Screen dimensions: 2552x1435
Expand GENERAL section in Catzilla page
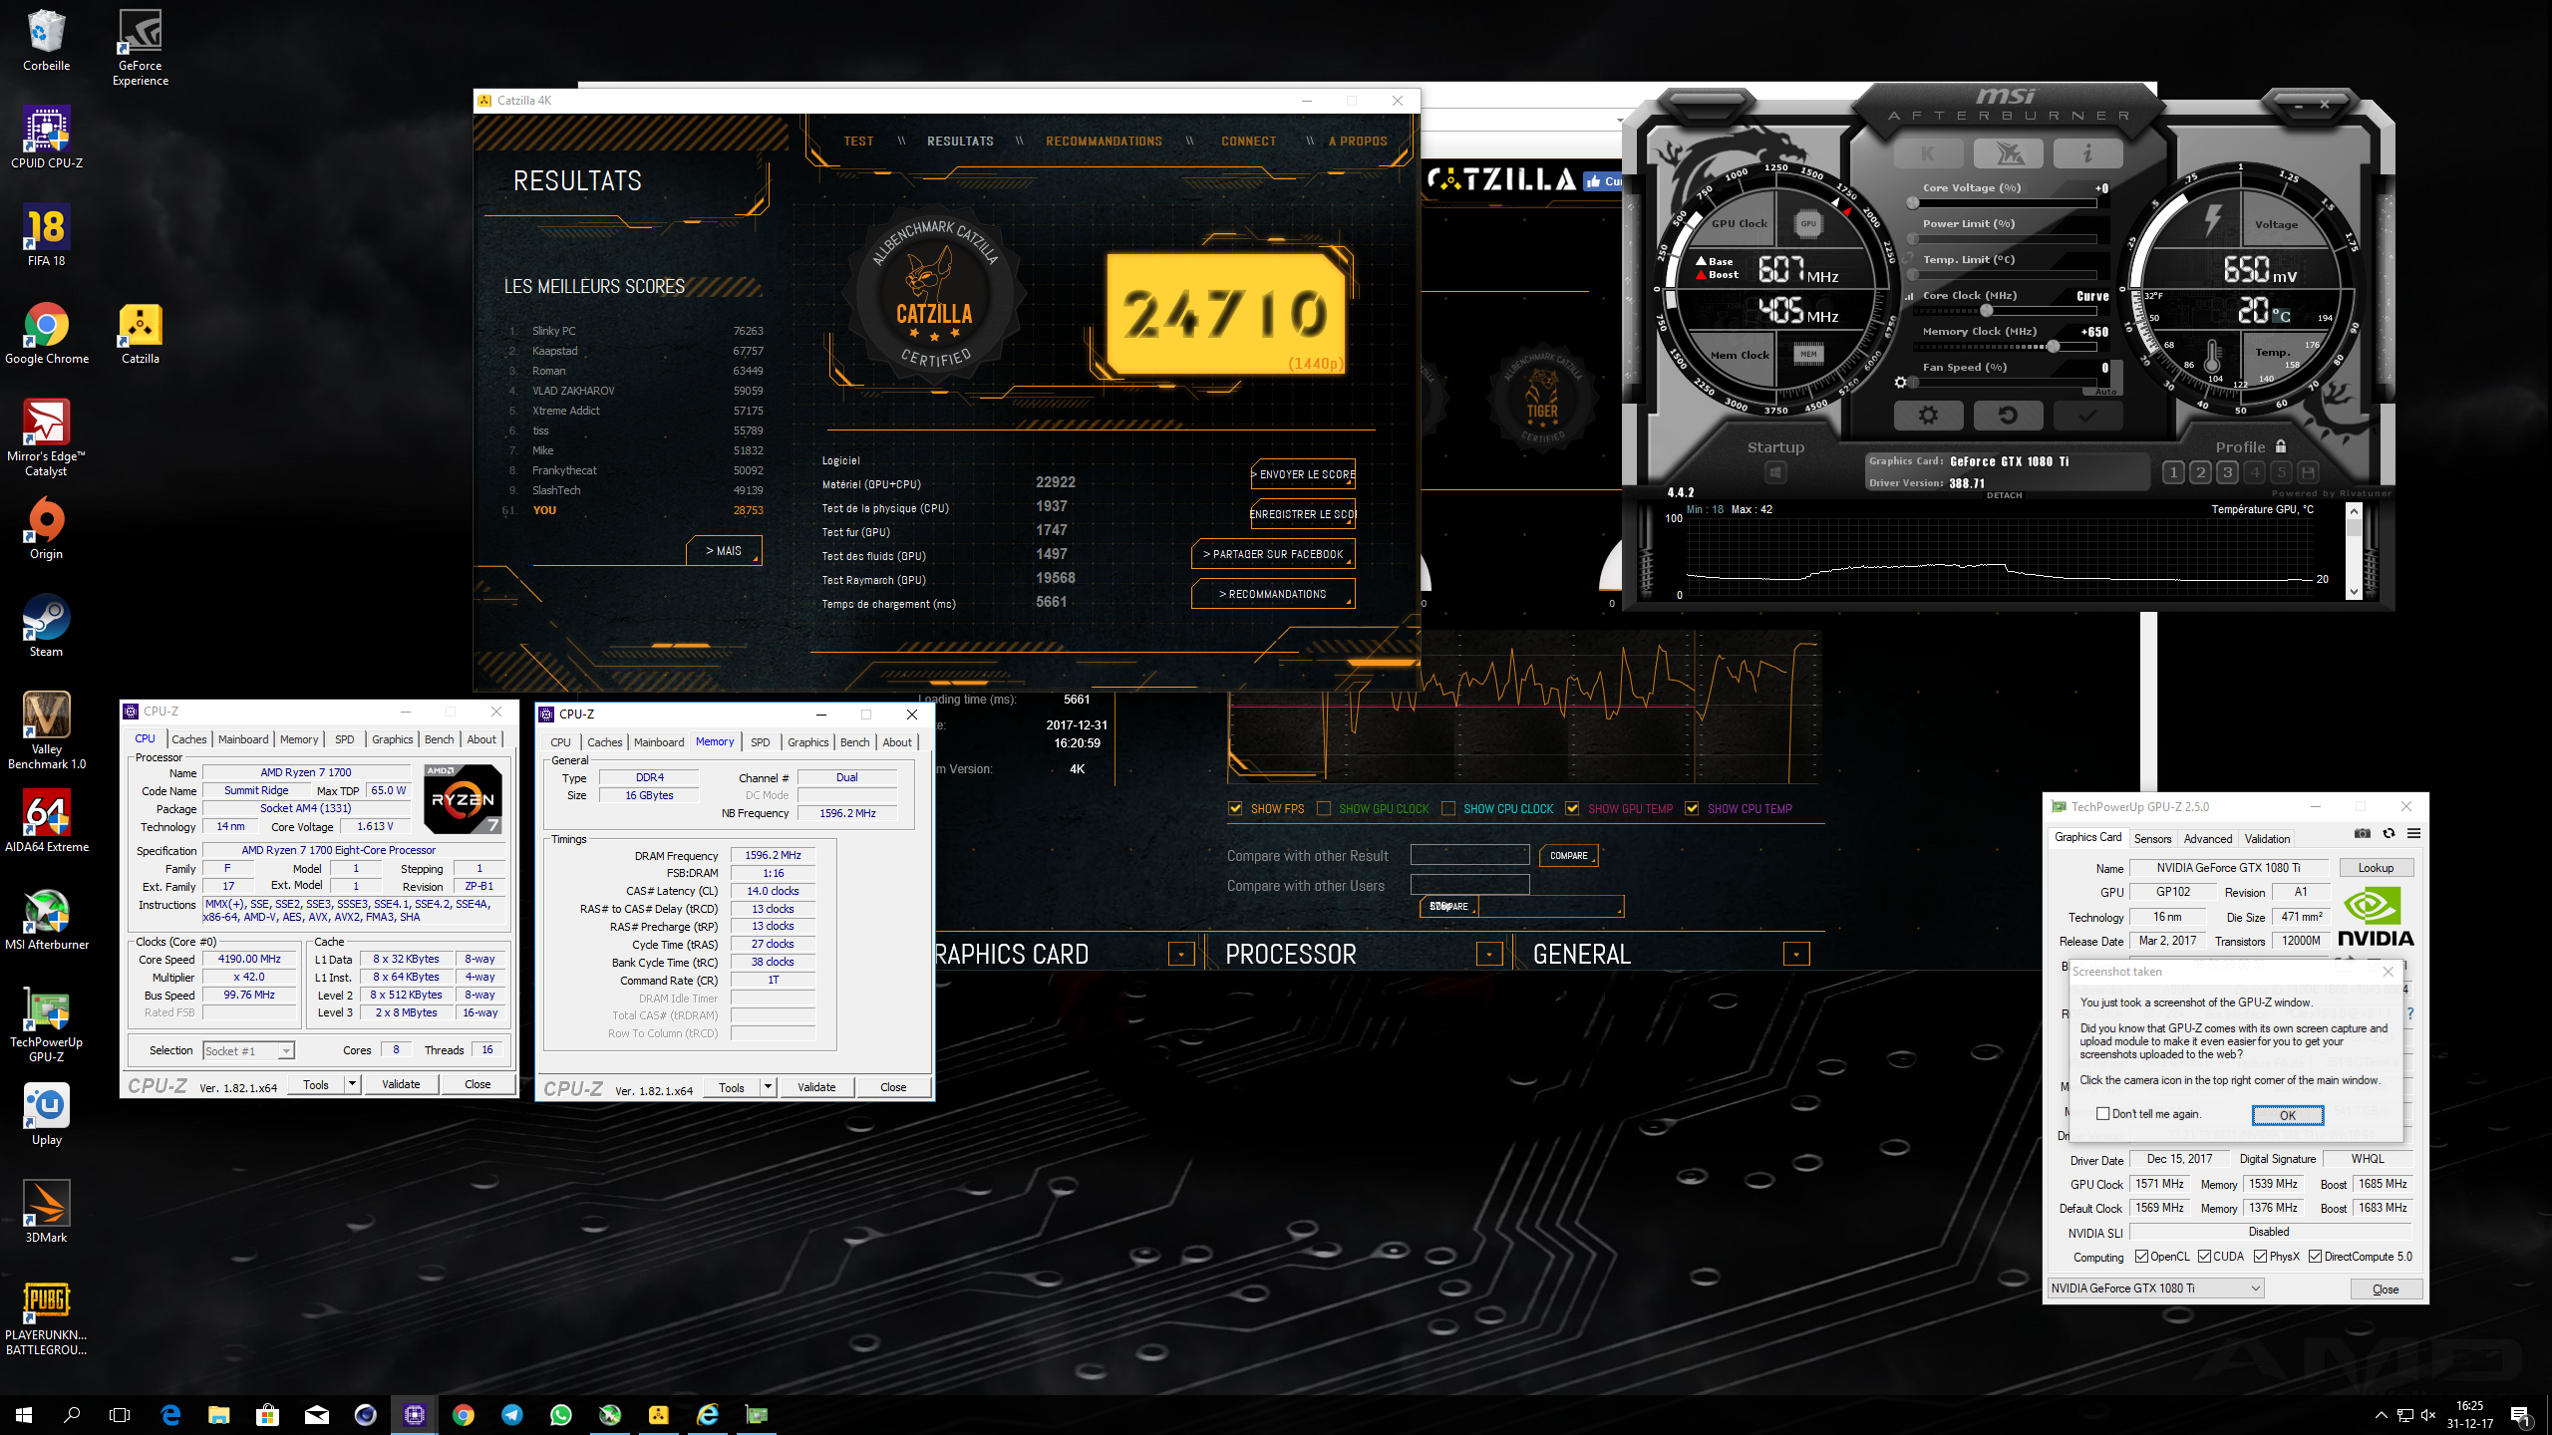pyautogui.click(x=1796, y=955)
